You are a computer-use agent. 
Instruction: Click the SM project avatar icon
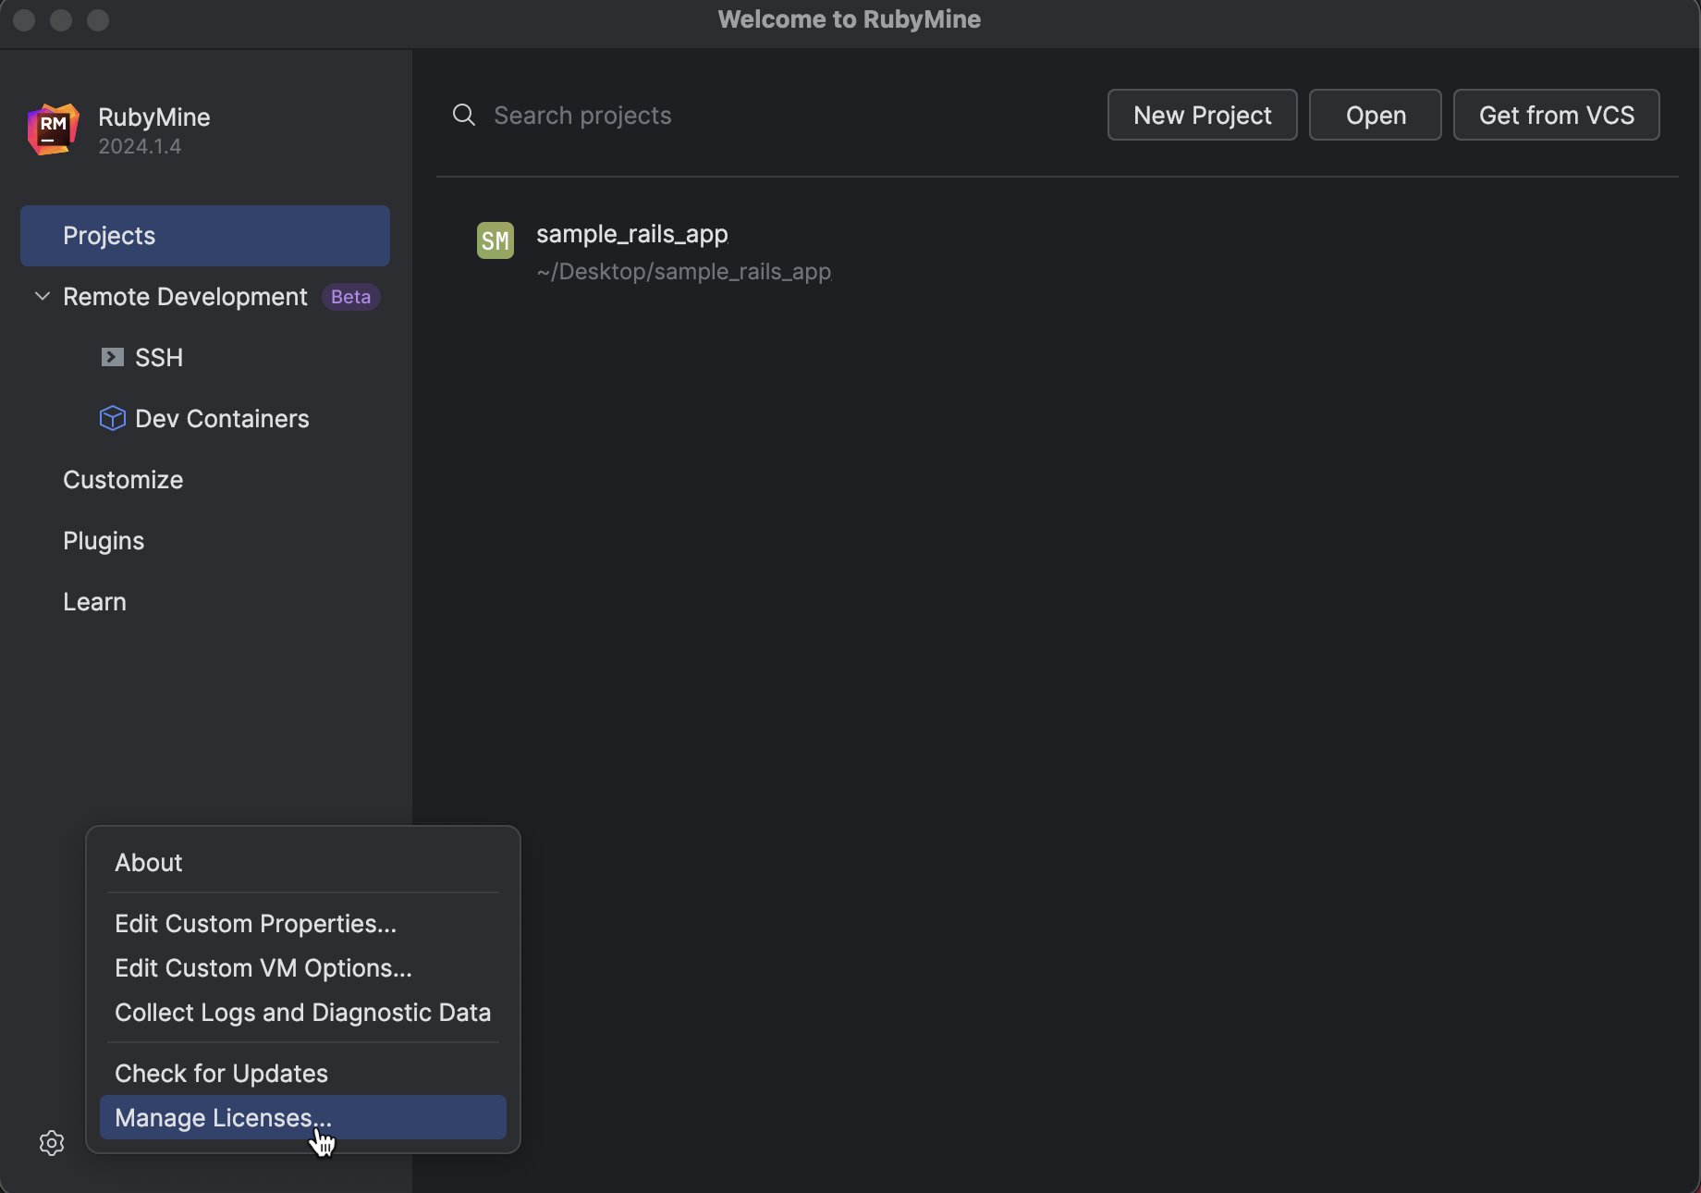495,240
